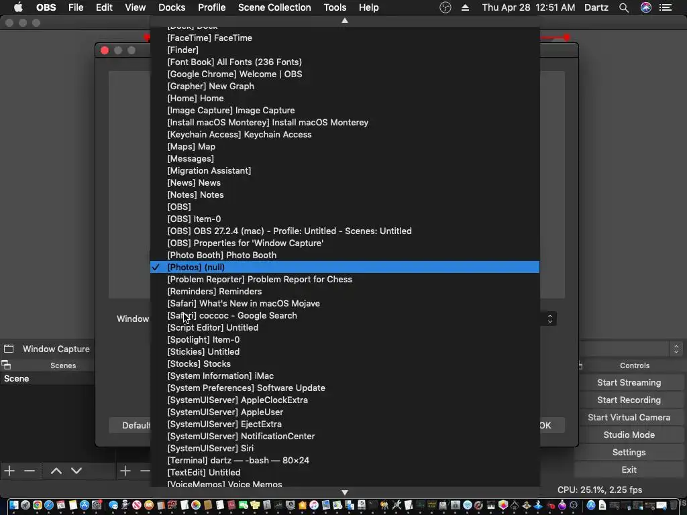Click OBS status icon in menu bar
Image resolution: width=687 pixels, height=515 pixels.
445,7
